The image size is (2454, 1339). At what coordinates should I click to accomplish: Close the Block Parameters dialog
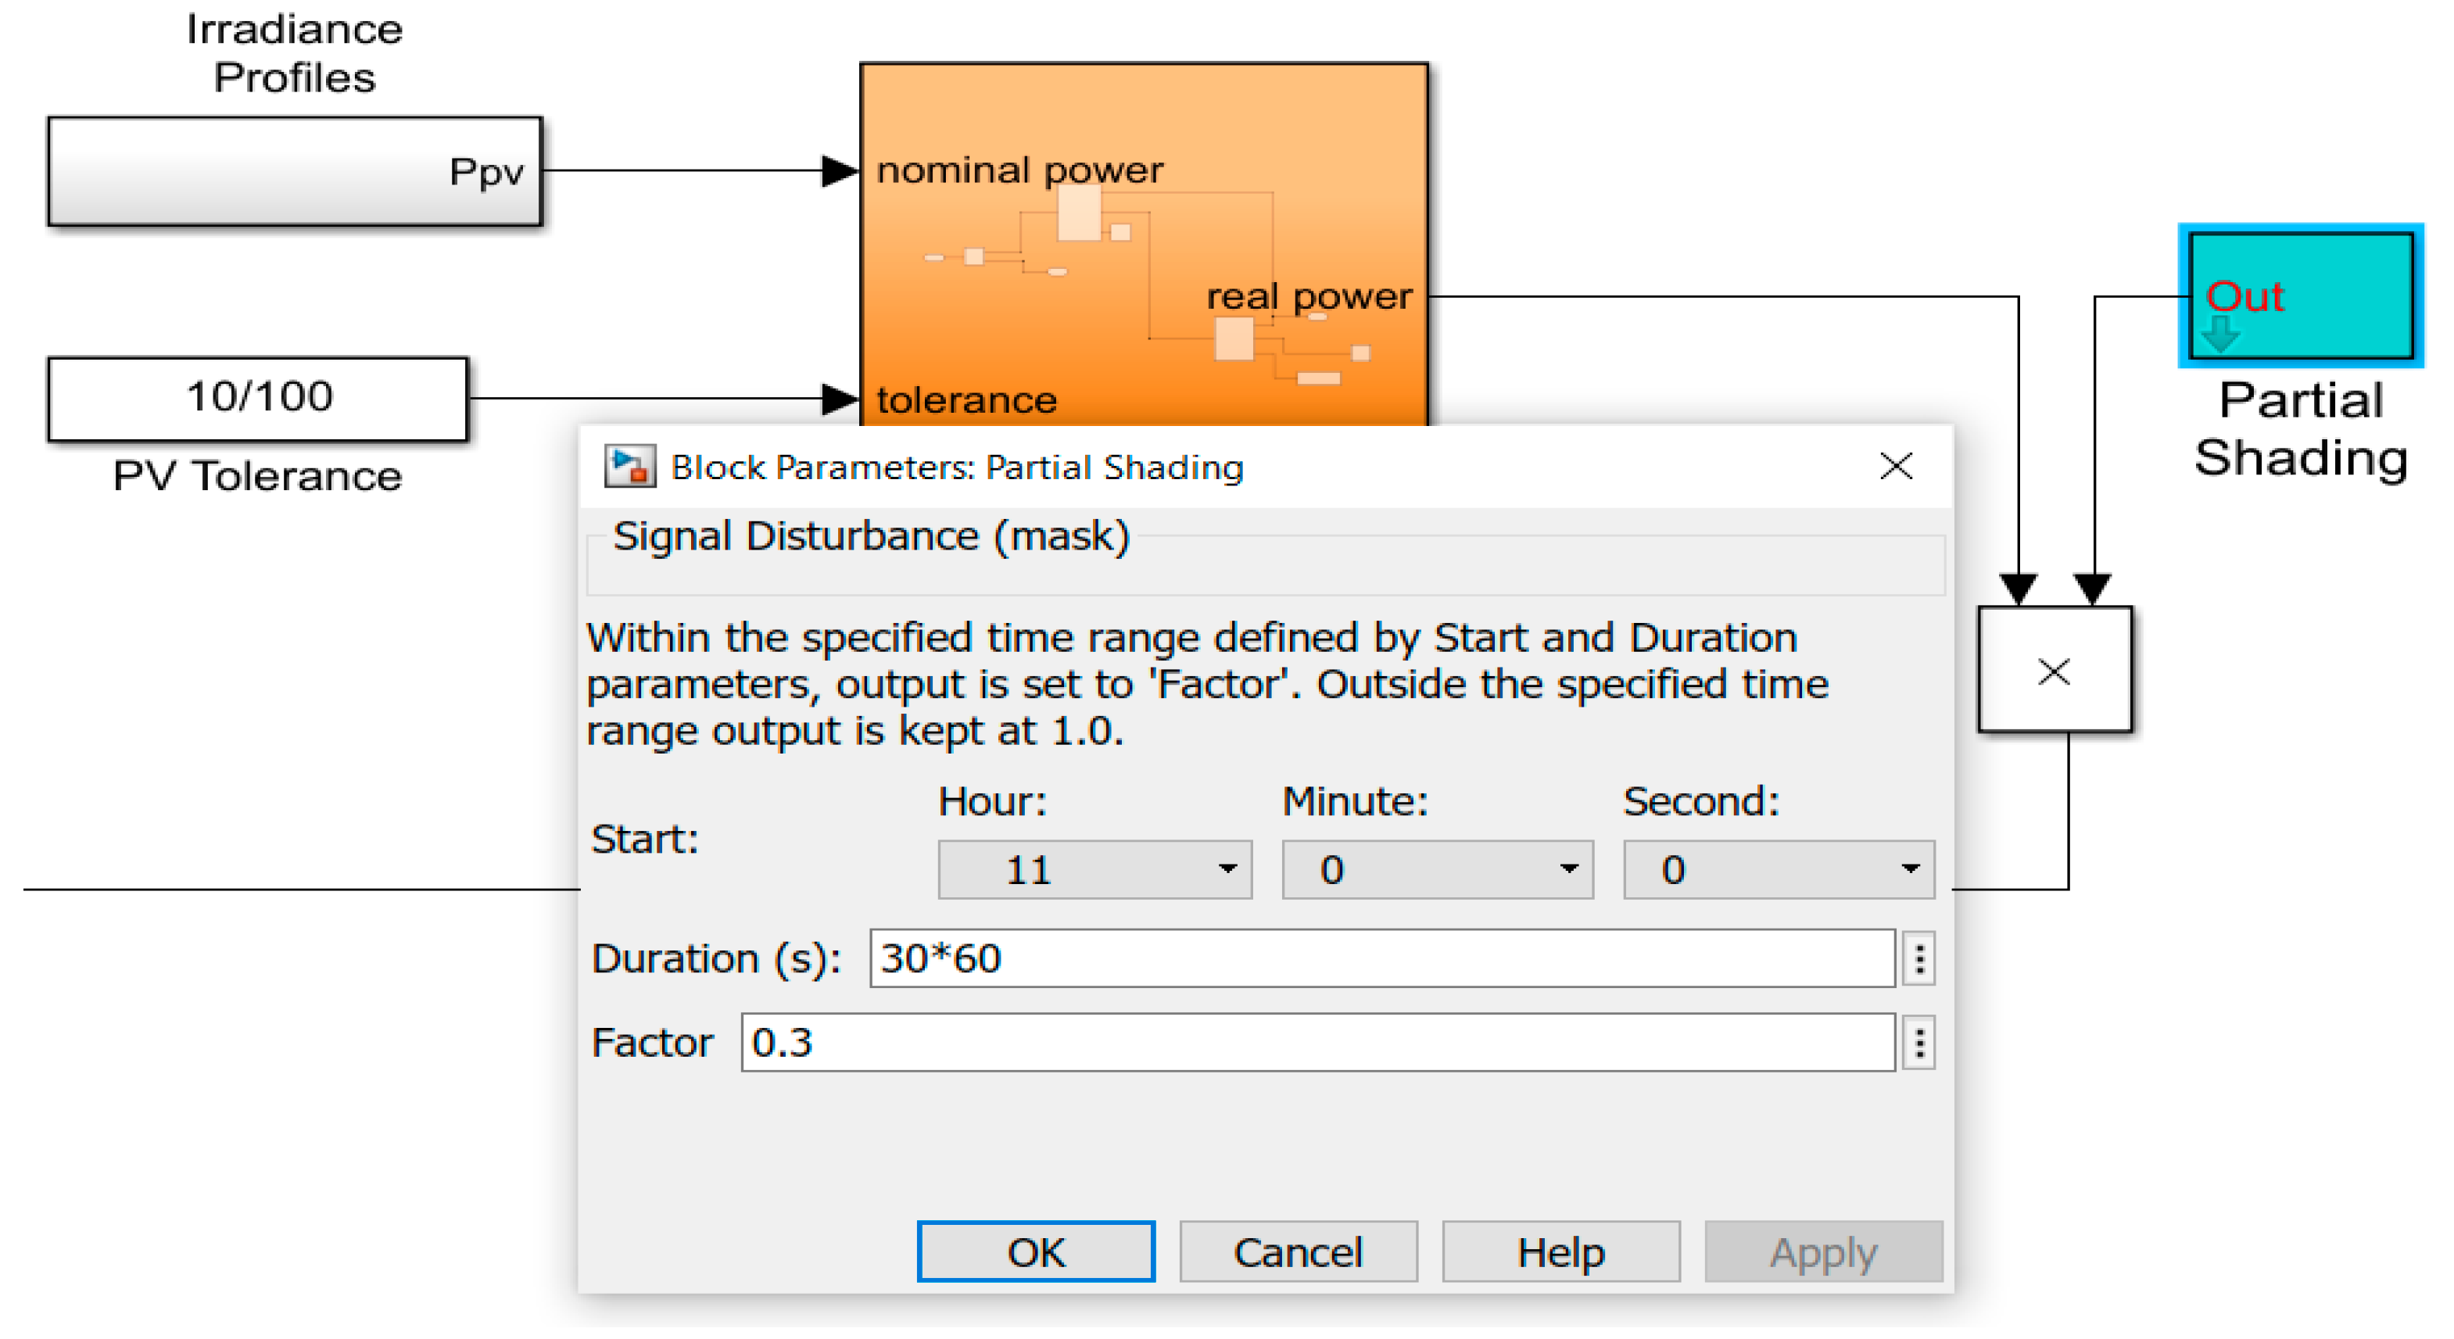pos(1896,467)
